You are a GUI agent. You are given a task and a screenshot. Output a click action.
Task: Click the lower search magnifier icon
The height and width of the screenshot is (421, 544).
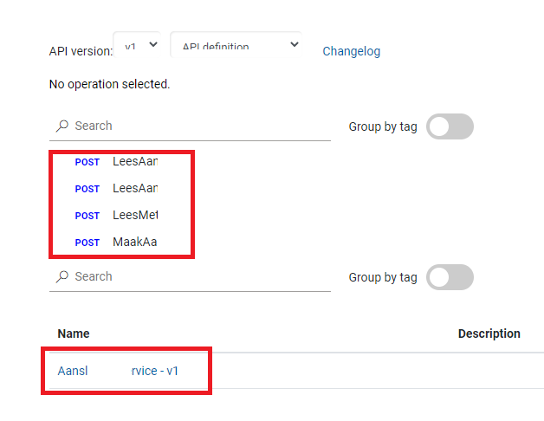[x=62, y=276]
